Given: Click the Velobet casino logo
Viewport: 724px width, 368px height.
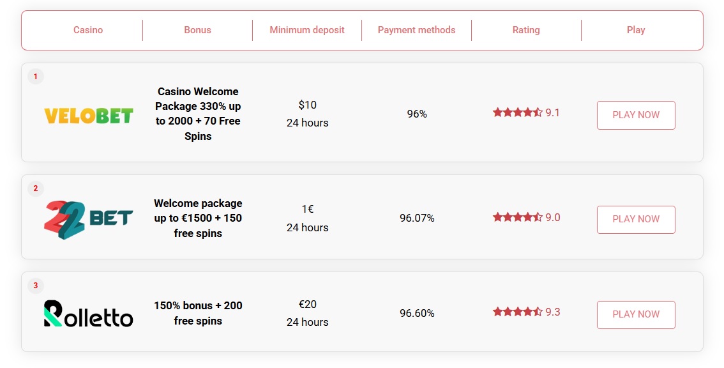Looking at the screenshot, I should point(88,115).
